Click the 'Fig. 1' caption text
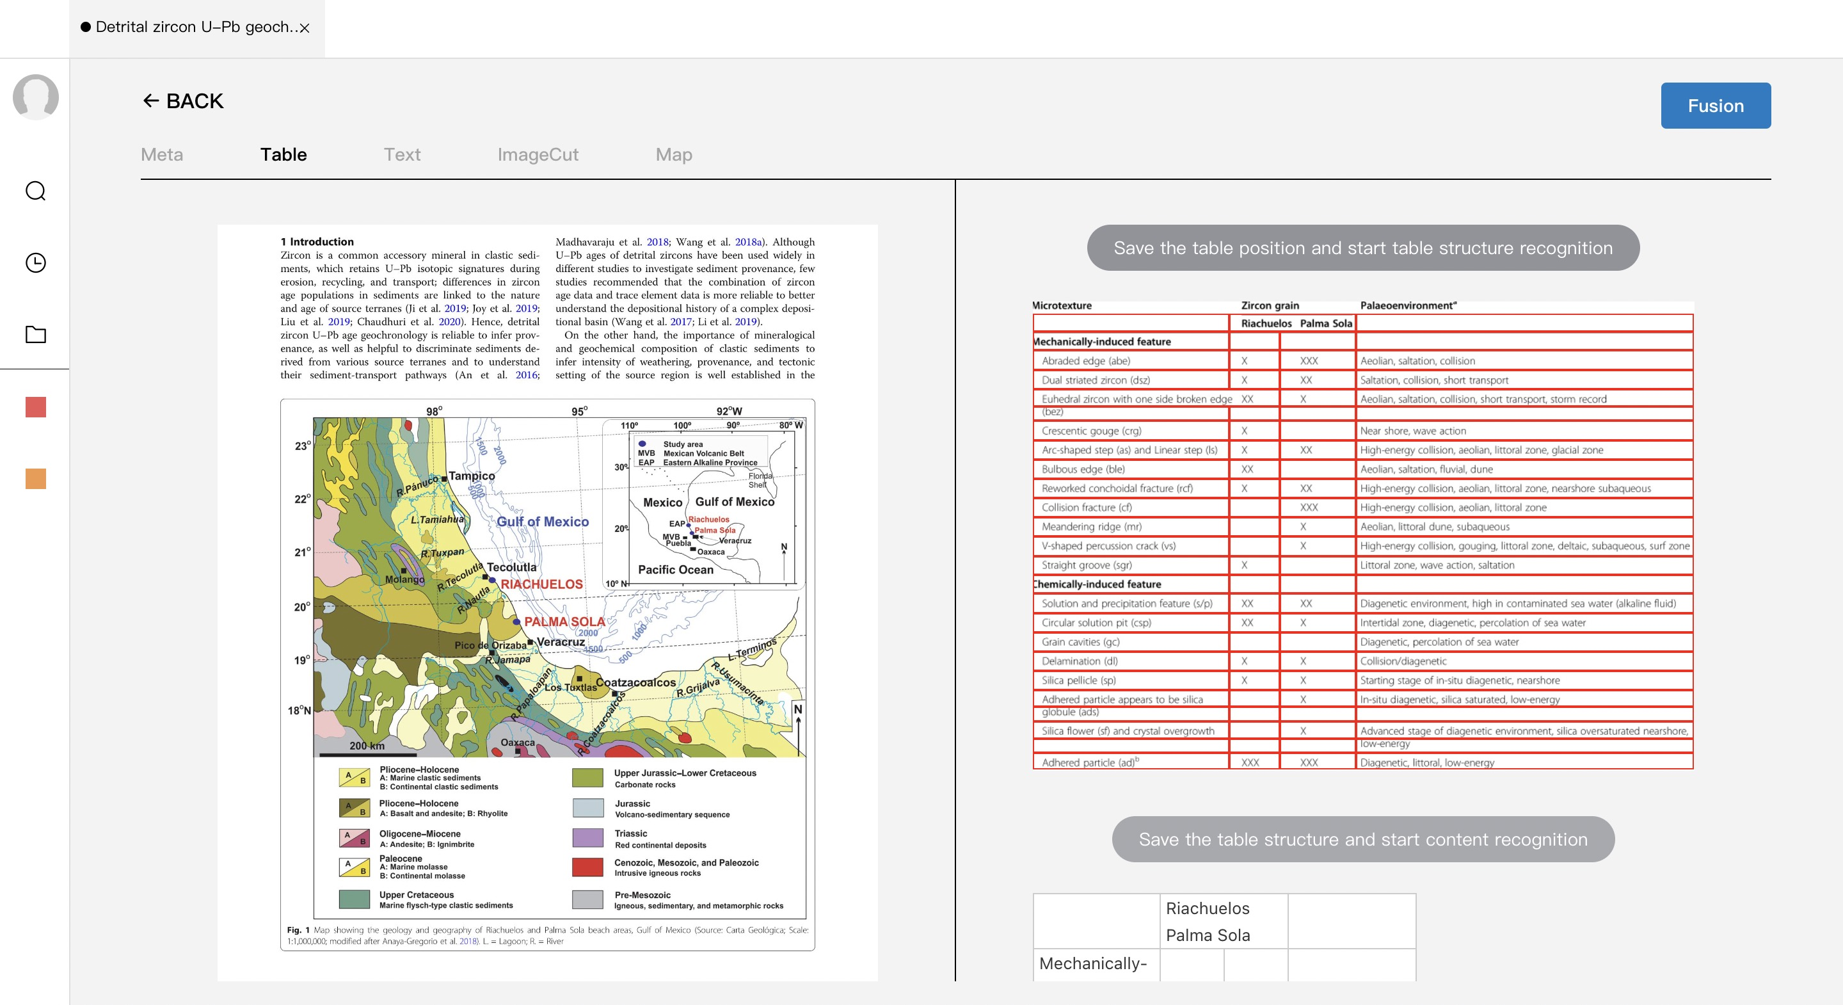The image size is (1843, 1005). [548, 936]
